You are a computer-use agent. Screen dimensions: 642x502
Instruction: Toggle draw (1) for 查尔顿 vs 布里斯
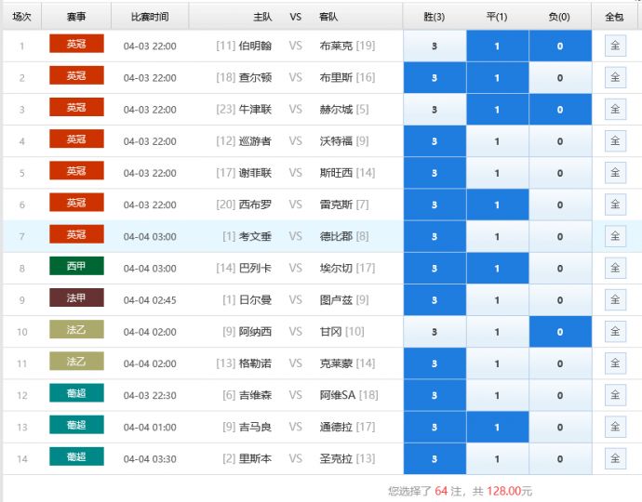click(x=497, y=78)
